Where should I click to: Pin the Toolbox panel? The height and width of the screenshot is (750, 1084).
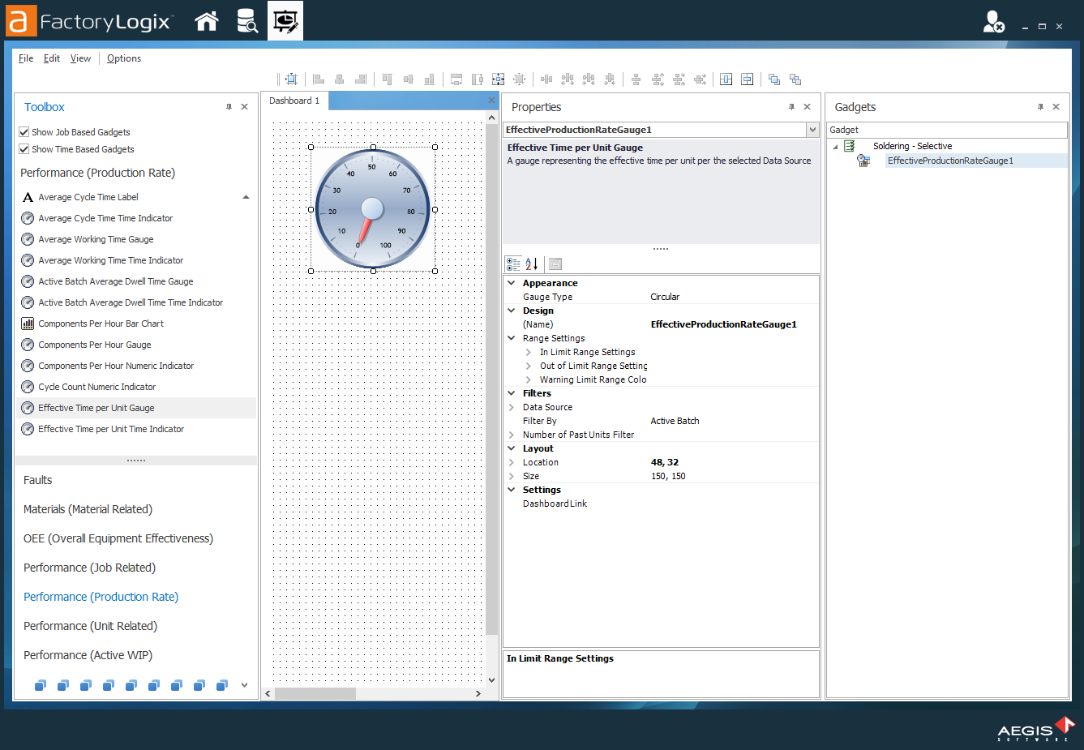coord(229,106)
